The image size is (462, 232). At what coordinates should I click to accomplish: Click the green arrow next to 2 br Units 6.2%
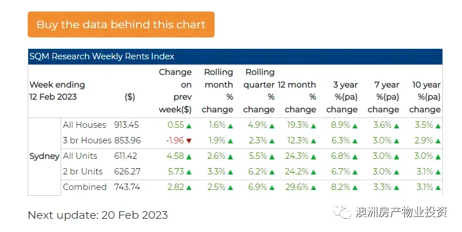272,172
